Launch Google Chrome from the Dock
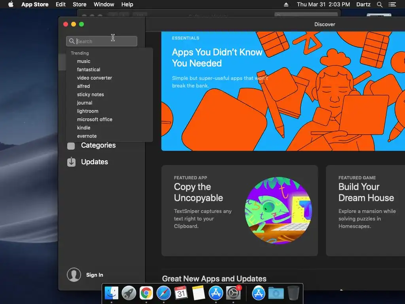This screenshot has height=304, width=405. (146, 293)
